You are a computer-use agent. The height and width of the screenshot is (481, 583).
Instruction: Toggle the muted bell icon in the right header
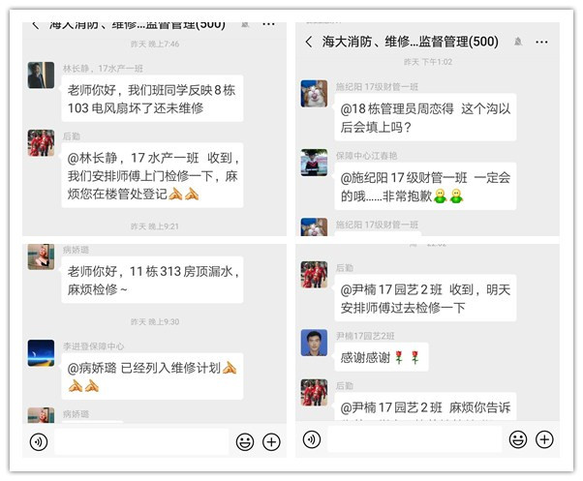518,42
